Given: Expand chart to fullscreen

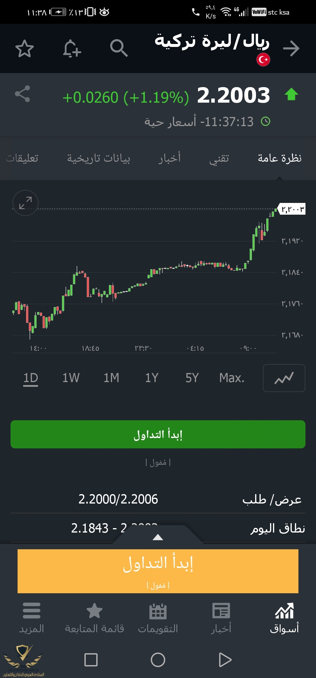Looking at the screenshot, I should point(25,203).
